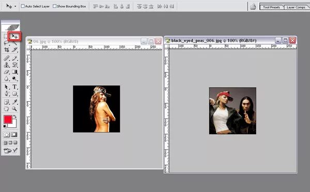Switch to Quick Mask mode
The width and height of the screenshot is (310, 192).
14,135
